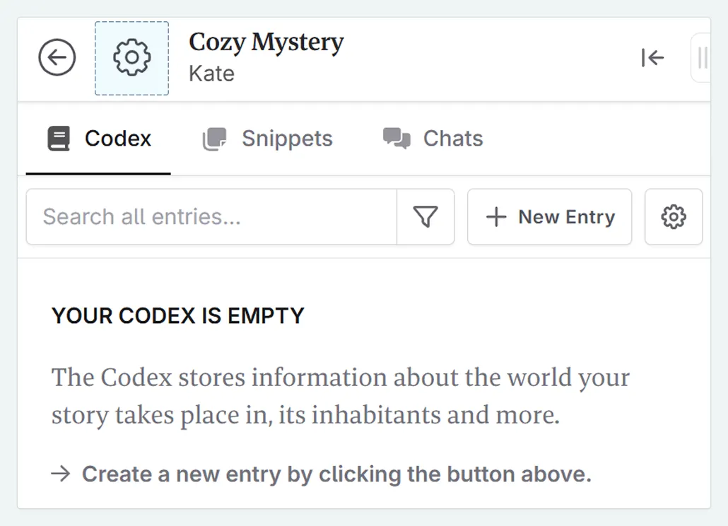Viewport: 728px width, 526px height.
Task: Open the filter funnel for codex entries
Action: (x=425, y=217)
